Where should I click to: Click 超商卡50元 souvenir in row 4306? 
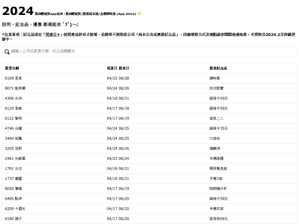coord(219,98)
